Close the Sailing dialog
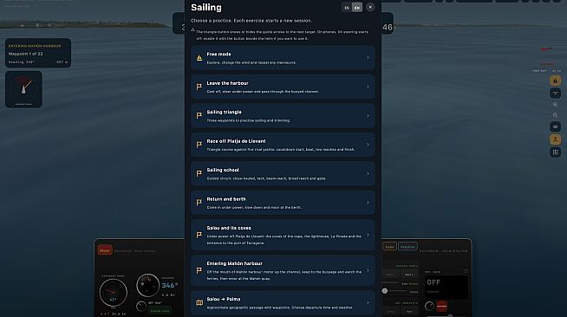This screenshot has width=567, height=317. 370,7
